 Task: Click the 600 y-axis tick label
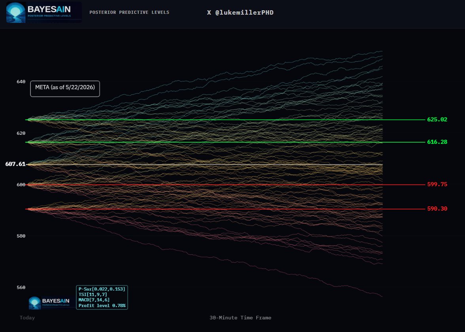click(x=21, y=185)
